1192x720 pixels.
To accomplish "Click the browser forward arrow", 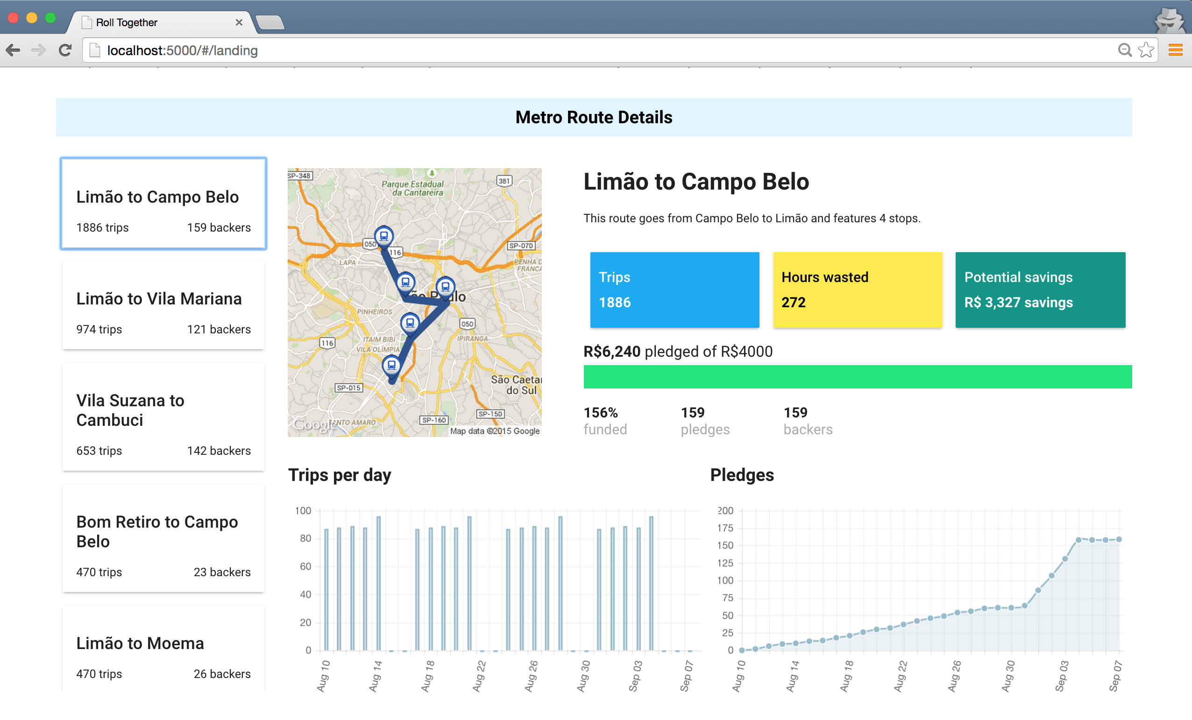I will [x=38, y=50].
